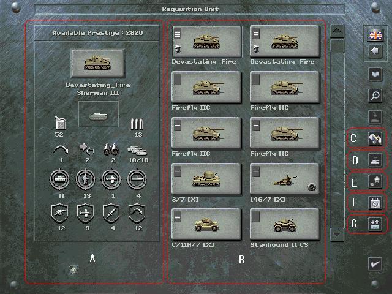Select the 3/7 [X] unit card

207,179
